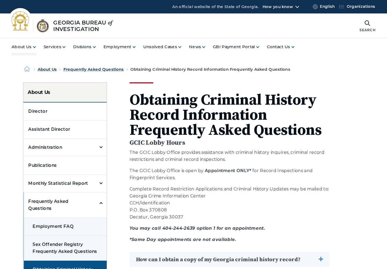Viewport: 387px width, 269px height.
Task: Open the Services menu
Action: [55, 47]
